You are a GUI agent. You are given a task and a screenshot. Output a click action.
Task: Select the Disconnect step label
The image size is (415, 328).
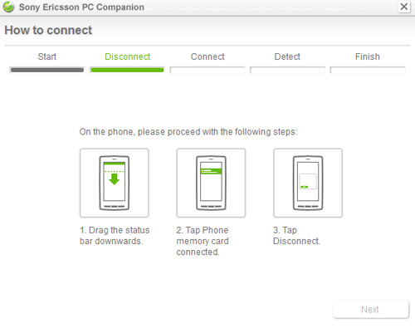(127, 56)
